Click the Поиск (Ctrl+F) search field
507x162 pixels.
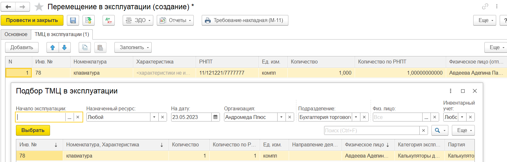(372, 130)
